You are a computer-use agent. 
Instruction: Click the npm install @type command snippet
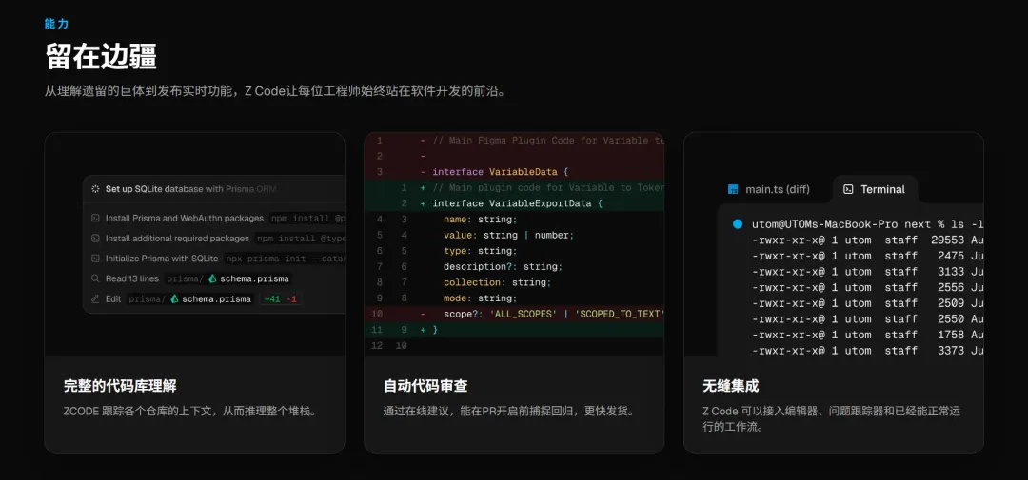(x=300, y=239)
